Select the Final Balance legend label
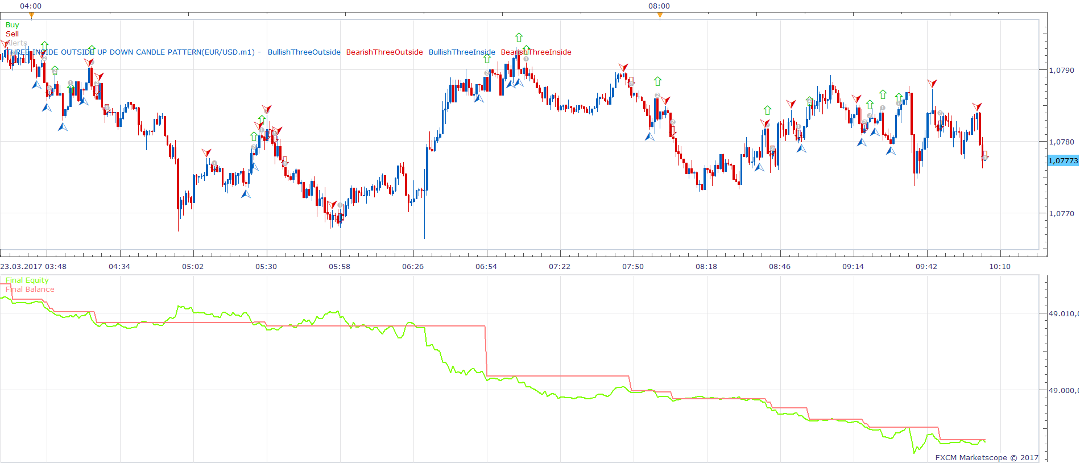The width and height of the screenshot is (1080, 463). pyautogui.click(x=30, y=290)
